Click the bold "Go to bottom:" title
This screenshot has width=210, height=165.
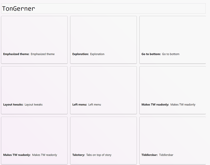coord(151,54)
